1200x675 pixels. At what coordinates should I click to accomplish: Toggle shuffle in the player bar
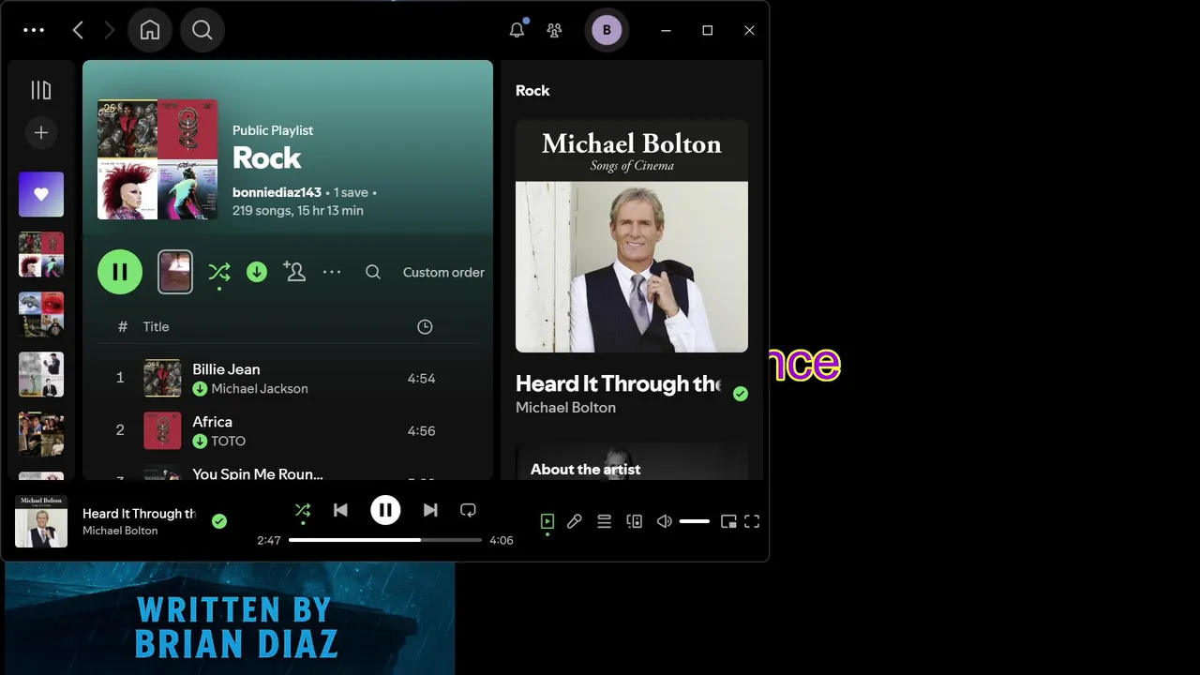[x=303, y=510]
